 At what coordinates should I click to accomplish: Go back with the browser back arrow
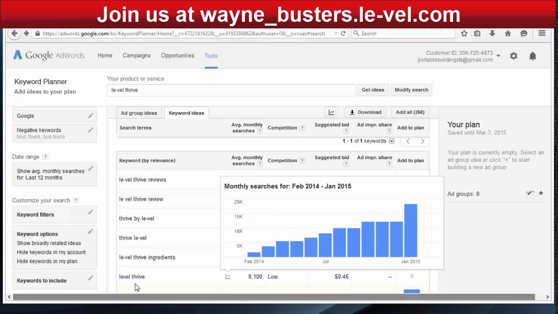pyautogui.click(x=15, y=34)
